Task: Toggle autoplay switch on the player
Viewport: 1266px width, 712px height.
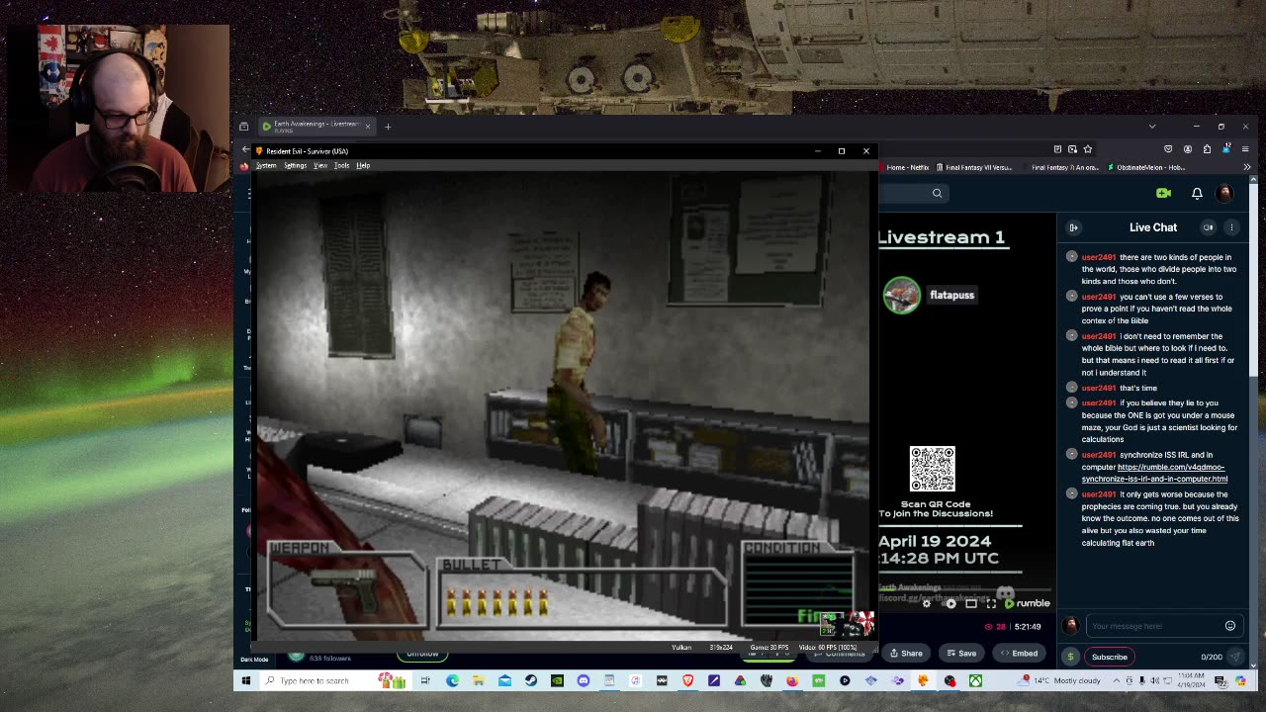Action: tap(949, 603)
